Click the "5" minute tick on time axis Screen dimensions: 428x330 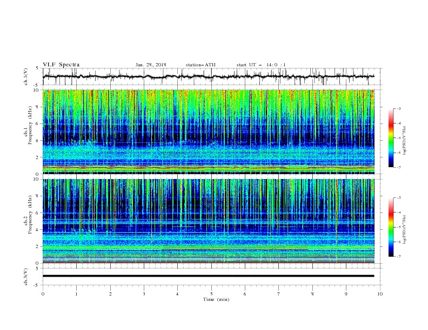point(211,294)
